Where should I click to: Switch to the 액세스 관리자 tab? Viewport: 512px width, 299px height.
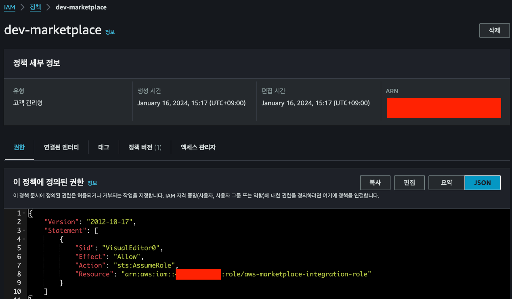click(198, 147)
